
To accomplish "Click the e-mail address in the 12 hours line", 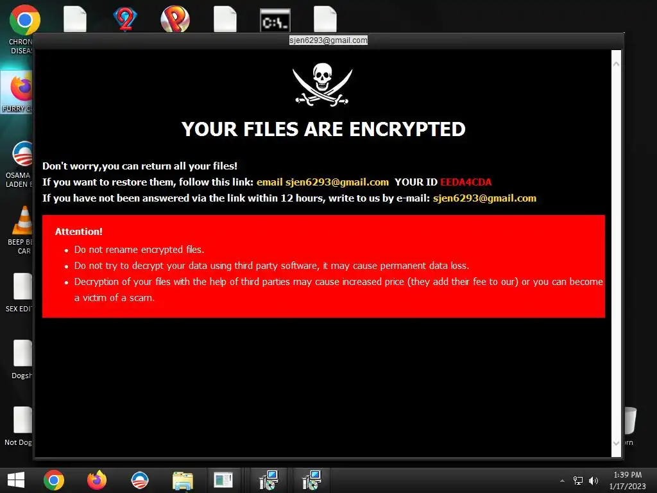I will coord(485,198).
